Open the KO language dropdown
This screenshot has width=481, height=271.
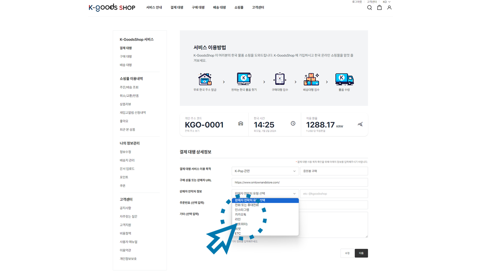386,2
